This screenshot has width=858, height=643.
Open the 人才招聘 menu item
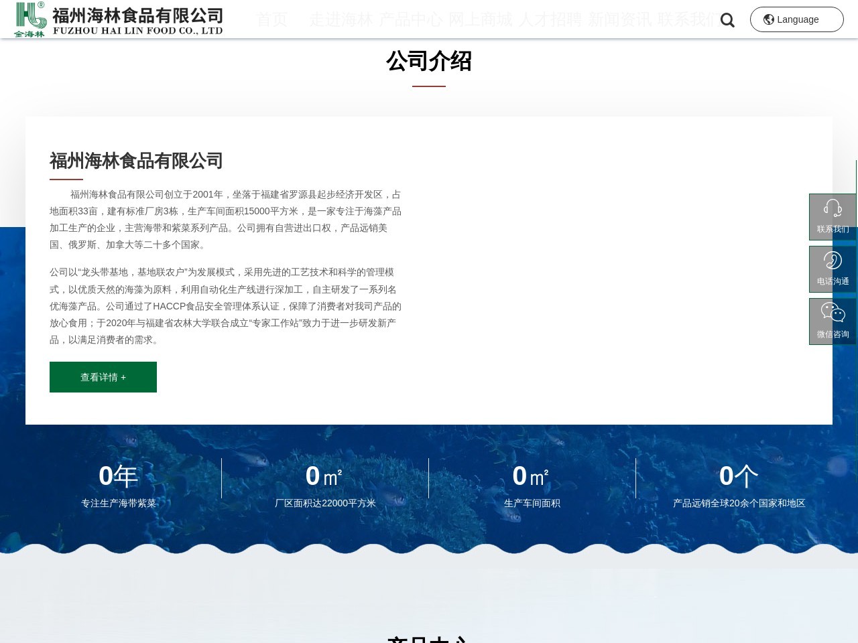point(550,19)
